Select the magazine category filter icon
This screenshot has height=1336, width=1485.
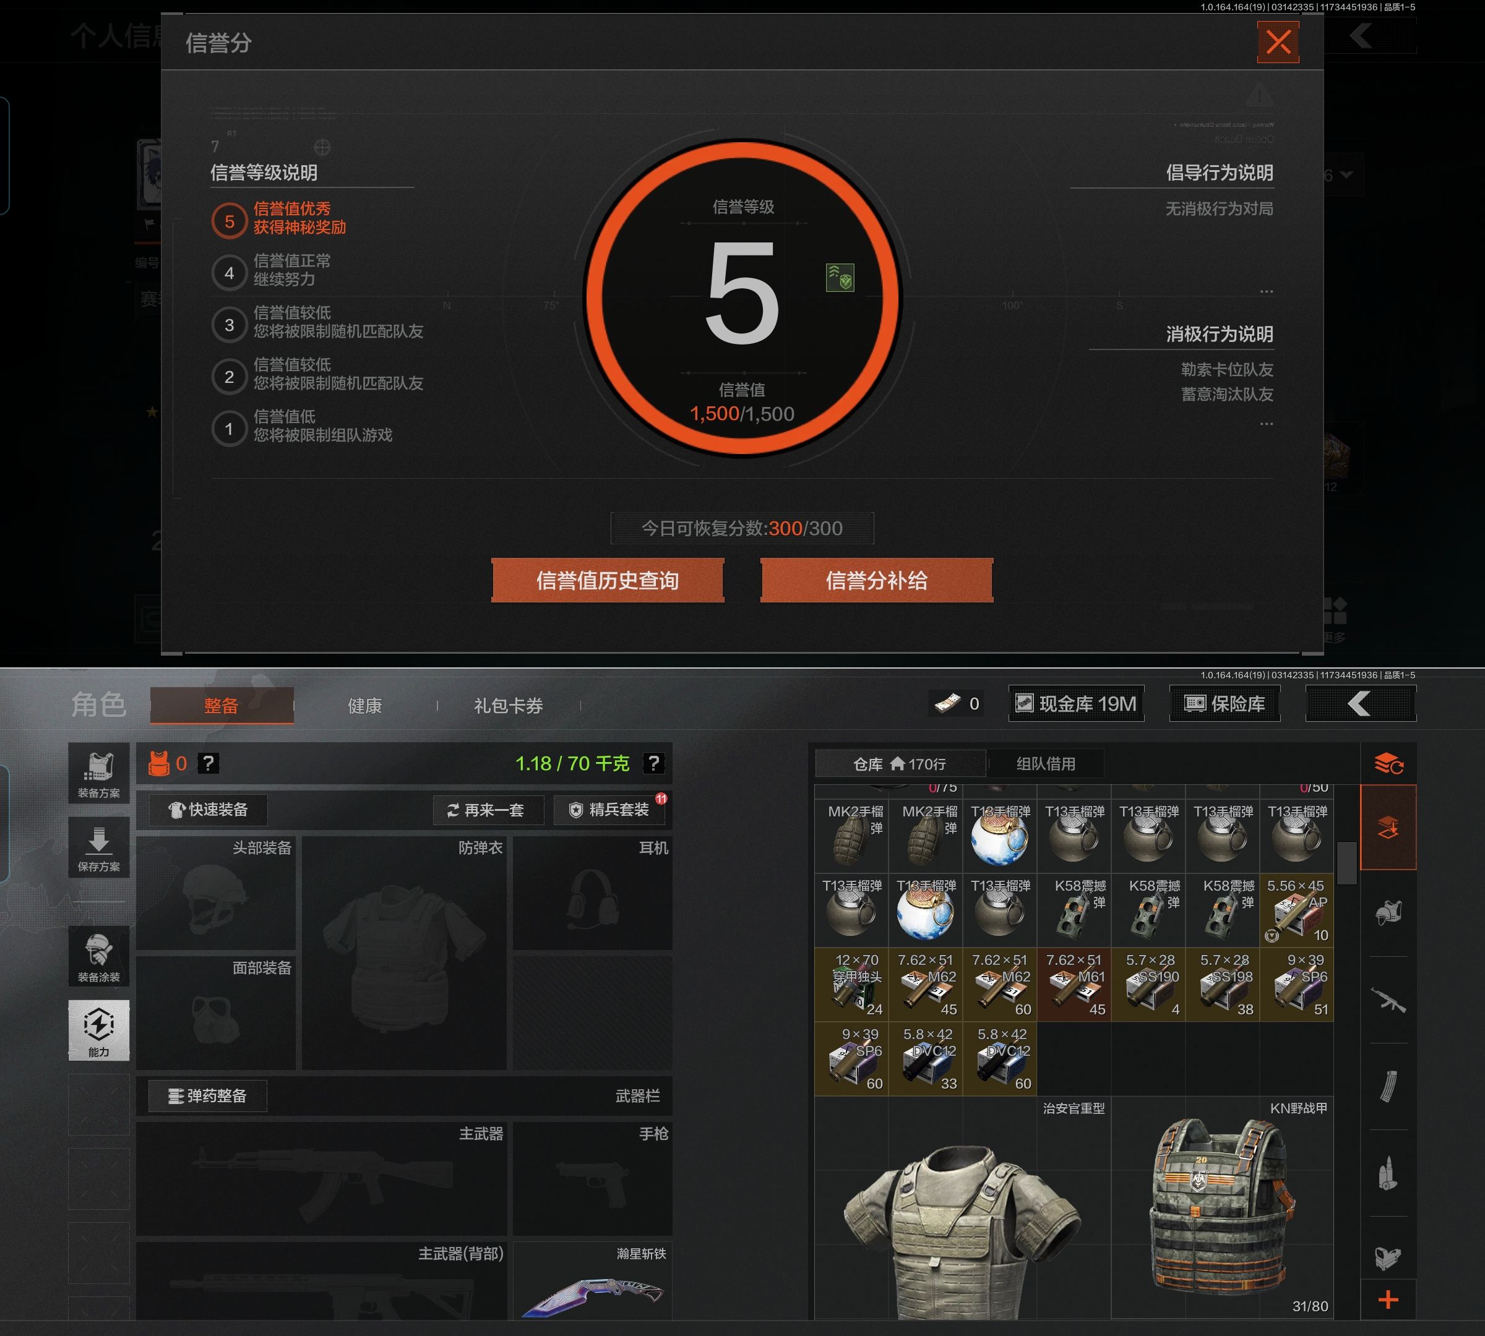tap(1388, 1086)
